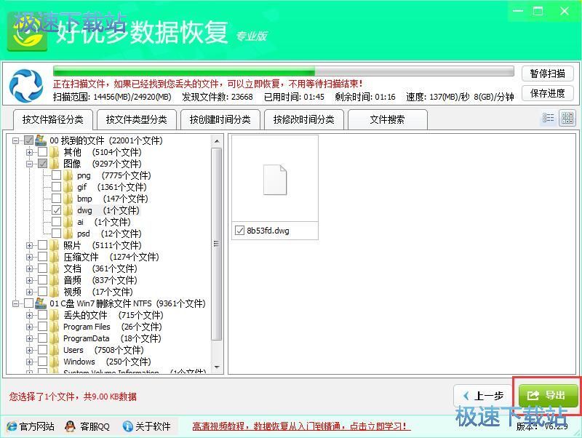This screenshot has width=582, height=438.
Task: Click the computer icon beside 00 找到的文件
Action: (x=41, y=140)
